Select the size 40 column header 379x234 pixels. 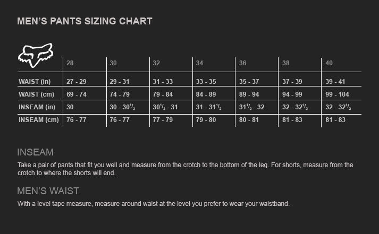[x=329, y=63]
